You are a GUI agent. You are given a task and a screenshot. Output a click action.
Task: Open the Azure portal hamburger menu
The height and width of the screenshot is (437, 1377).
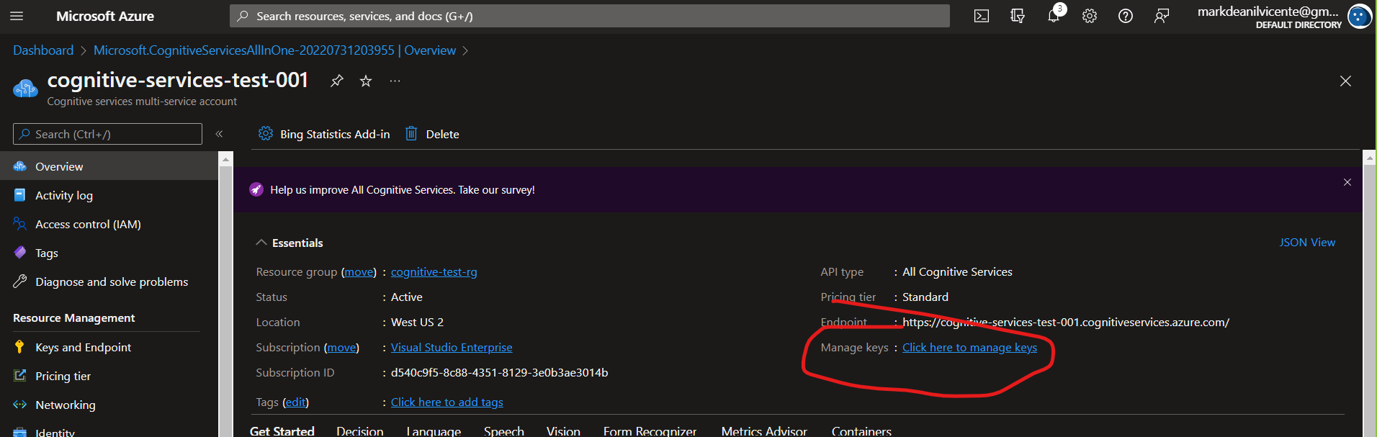17,16
